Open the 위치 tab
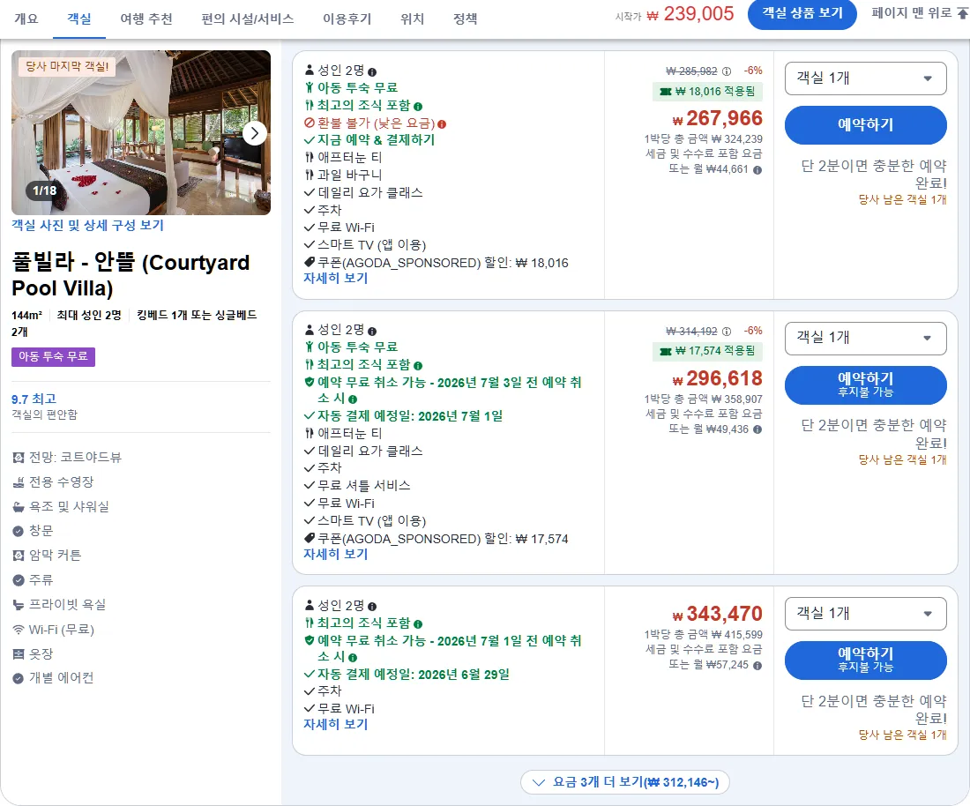 [x=412, y=19]
